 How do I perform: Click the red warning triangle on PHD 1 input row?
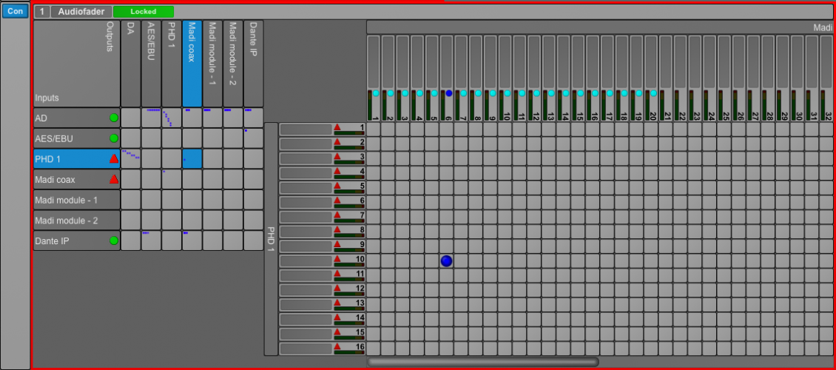point(114,158)
